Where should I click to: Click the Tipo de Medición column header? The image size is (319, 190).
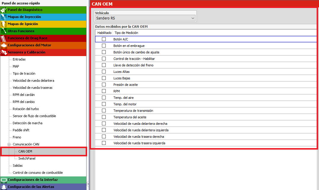[126, 33]
